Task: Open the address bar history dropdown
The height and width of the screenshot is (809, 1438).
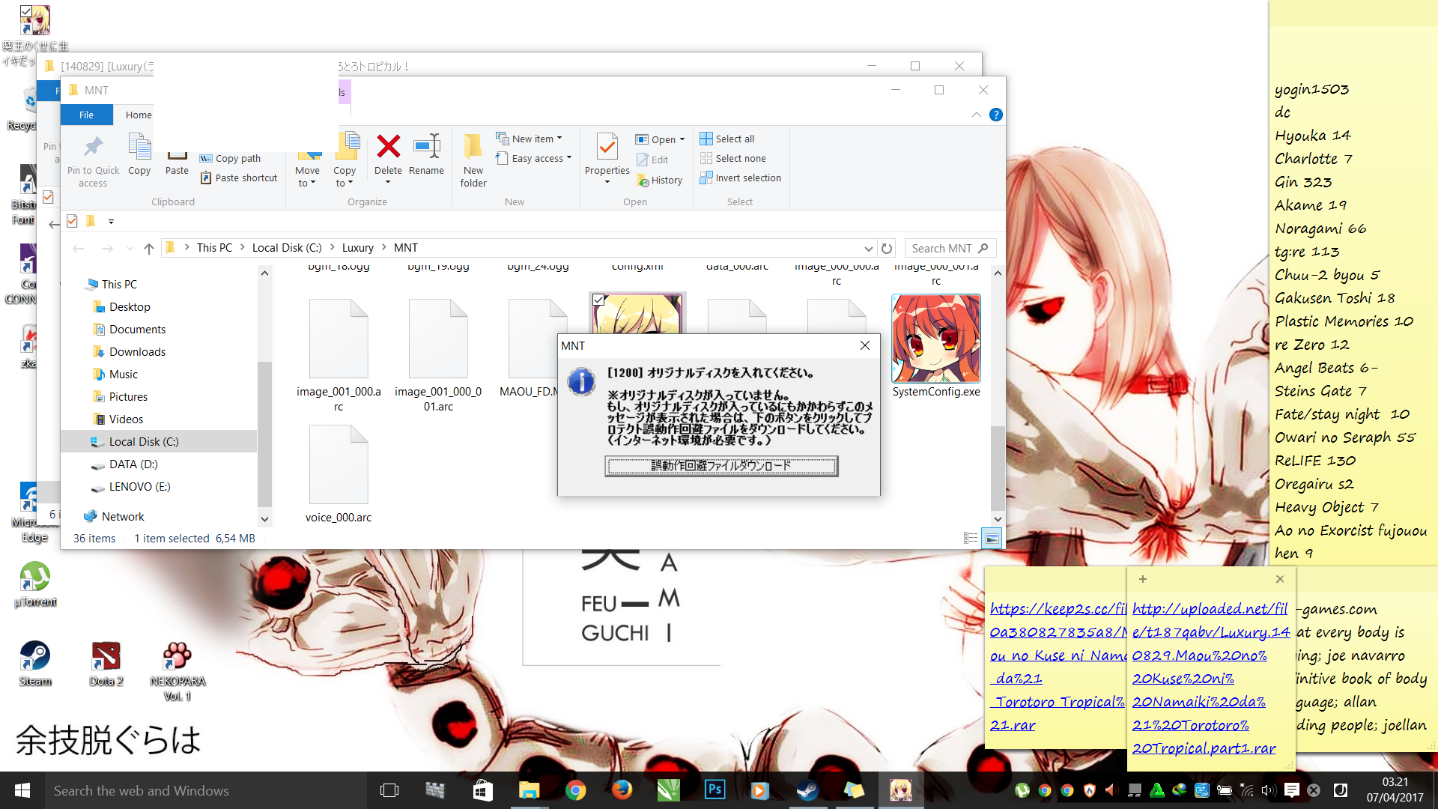Action: [x=868, y=249]
